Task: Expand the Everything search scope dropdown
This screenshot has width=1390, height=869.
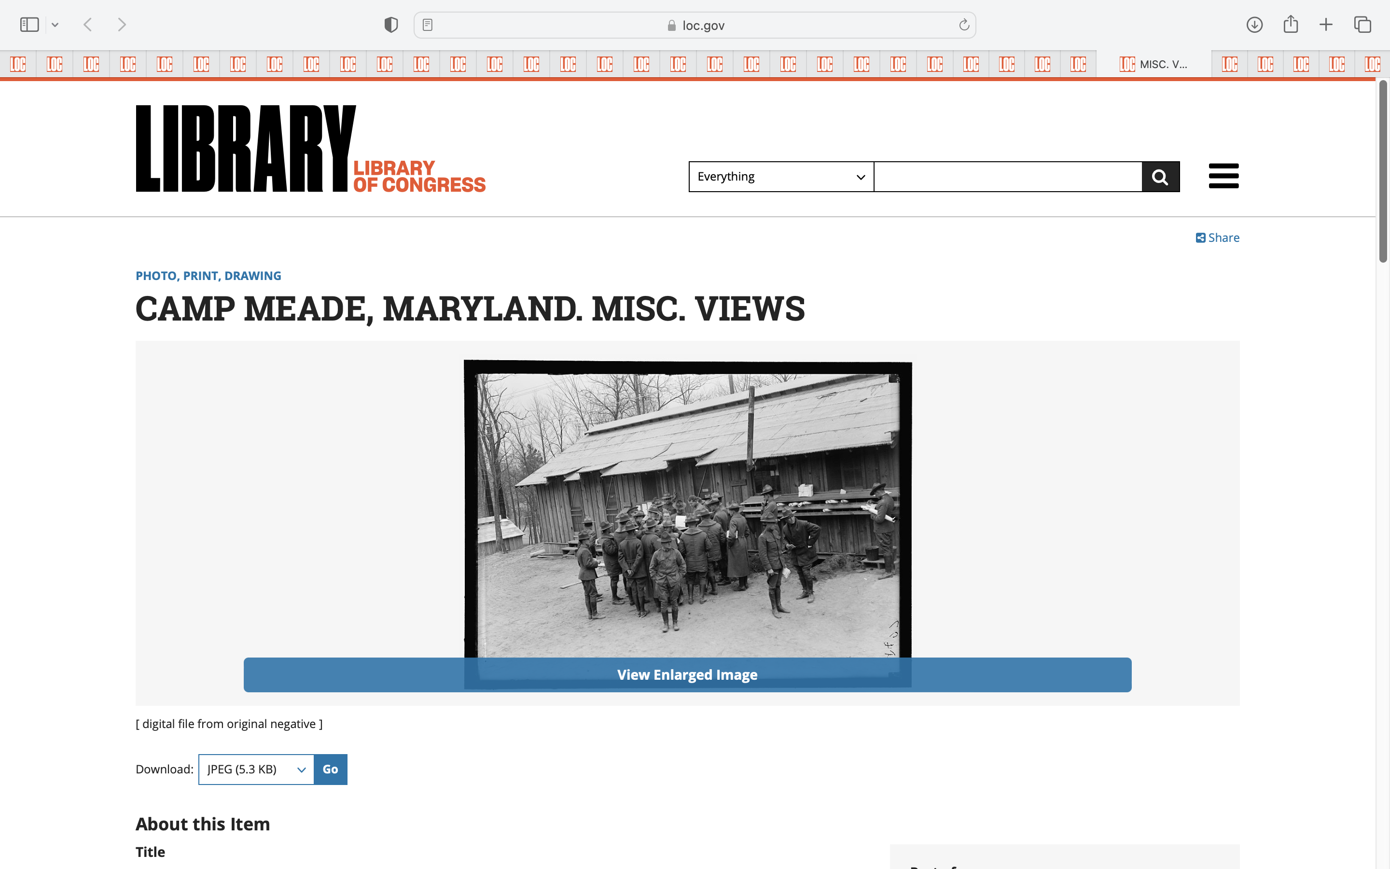Action: [780, 177]
